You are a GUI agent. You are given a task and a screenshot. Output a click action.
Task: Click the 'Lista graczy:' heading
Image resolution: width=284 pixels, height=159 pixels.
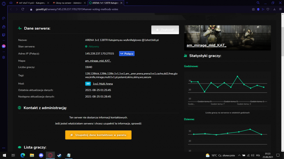click(x=35, y=147)
